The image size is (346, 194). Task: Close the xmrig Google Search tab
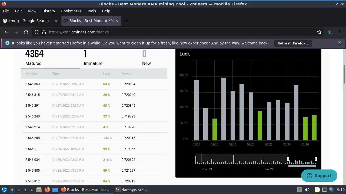click(x=56, y=21)
